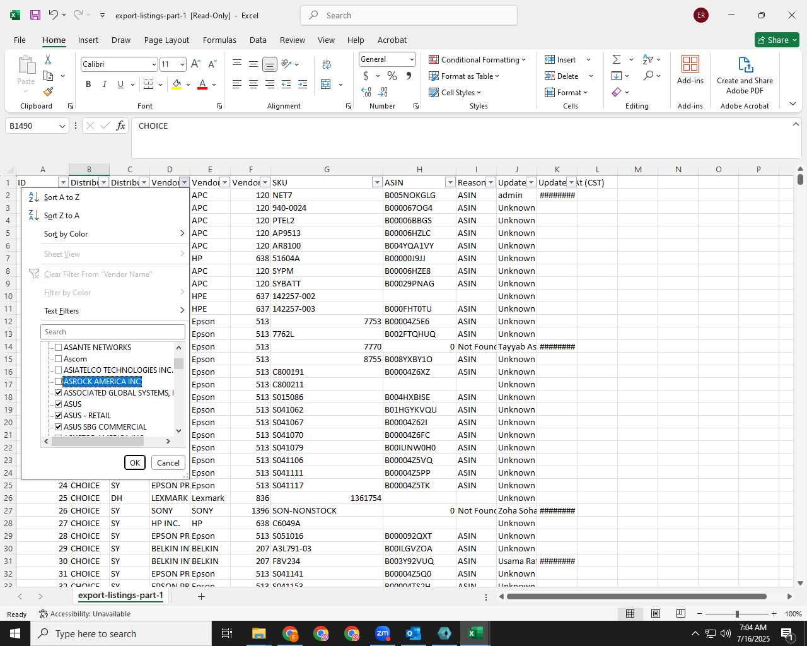Save the workbook with the Save icon

pyautogui.click(x=35, y=15)
